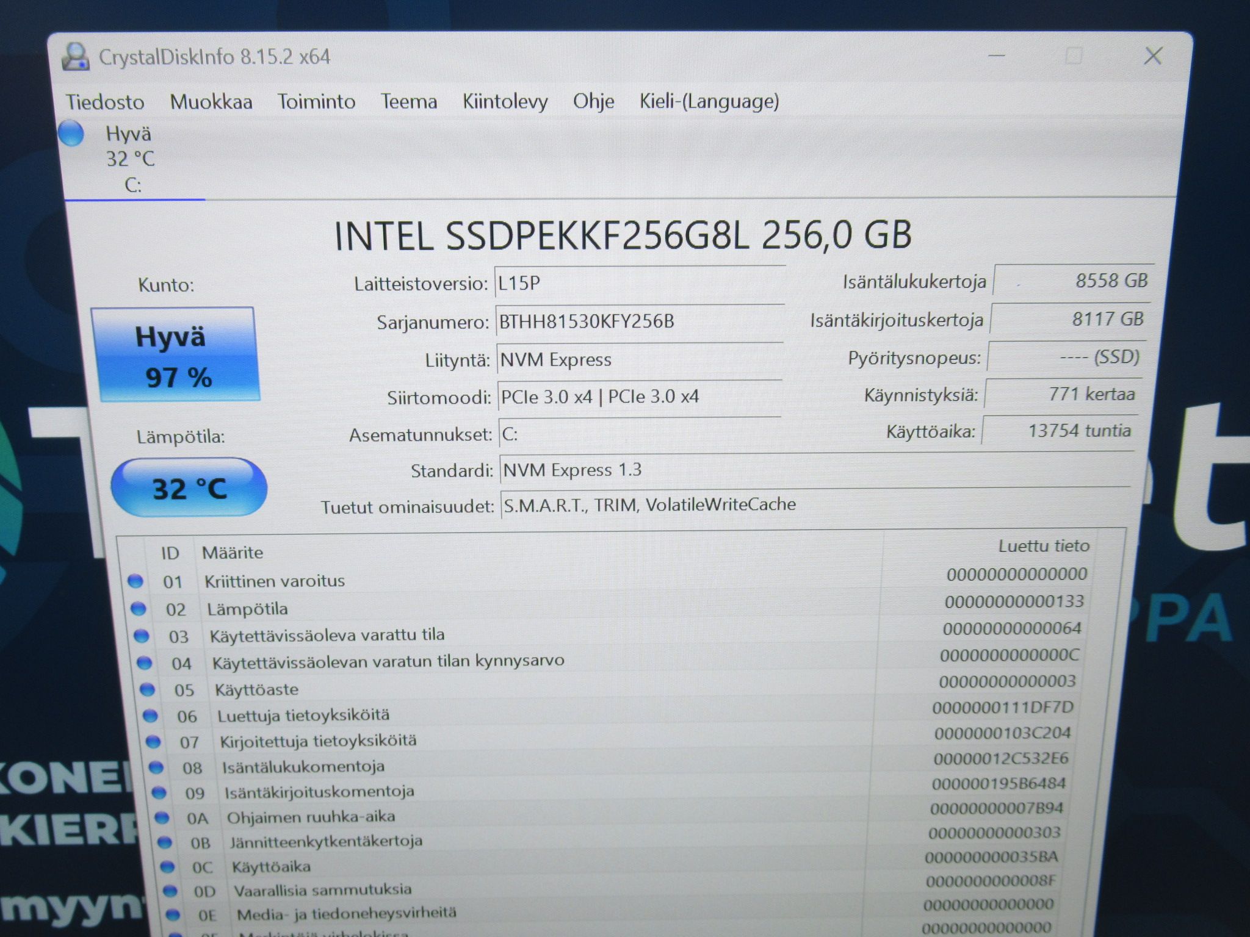Open the Teema menu
Screen dimensions: 1250x937
click(409, 101)
